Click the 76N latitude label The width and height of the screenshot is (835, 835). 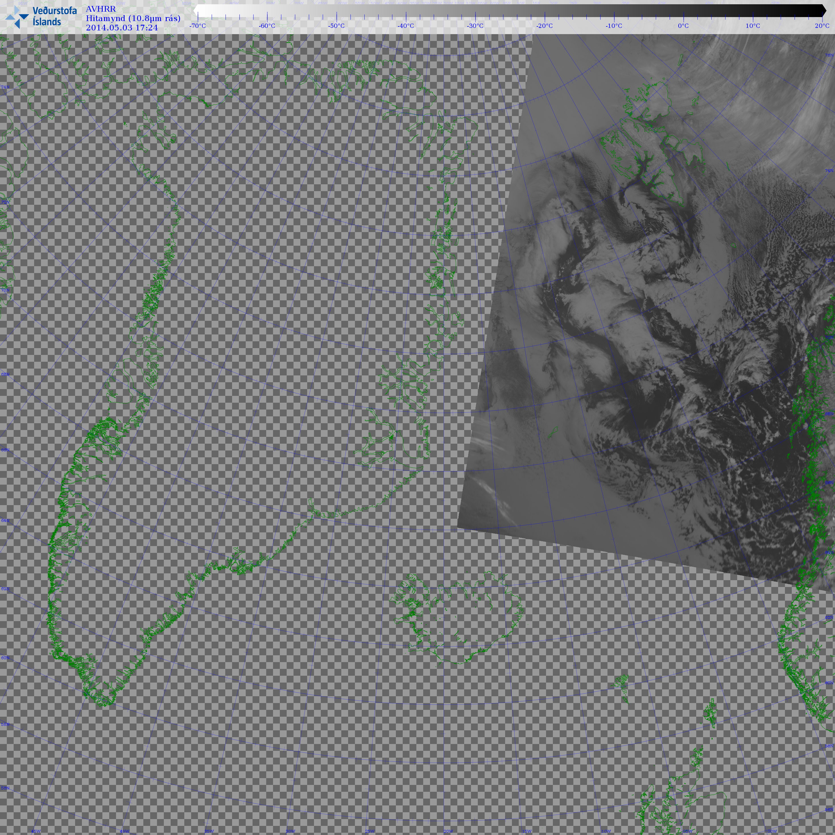(x=829, y=55)
